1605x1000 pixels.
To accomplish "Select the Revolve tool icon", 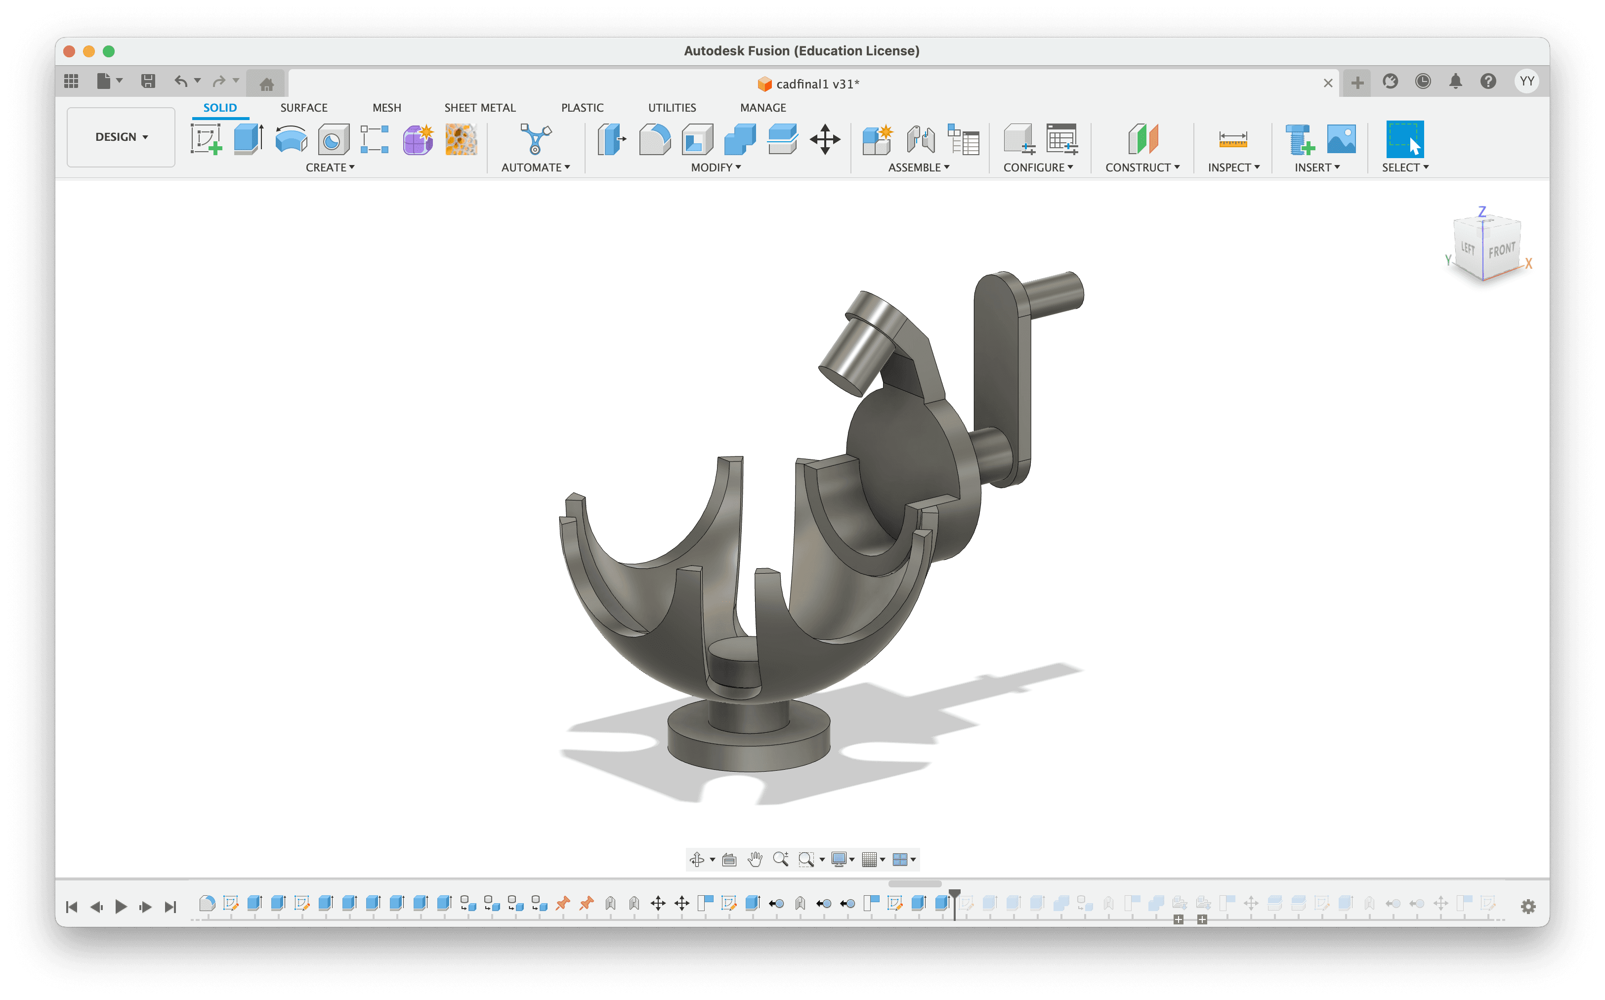I will 291,139.
